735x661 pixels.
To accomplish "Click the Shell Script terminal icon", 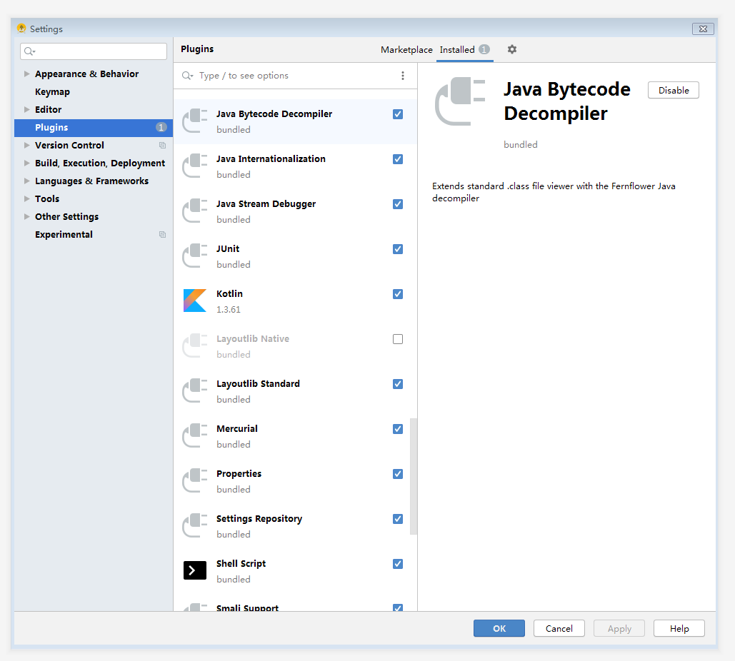I will click(x=194, y=570).
